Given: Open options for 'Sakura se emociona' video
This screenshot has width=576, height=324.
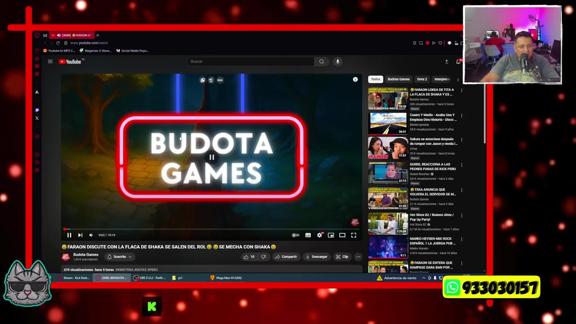Looking at the screenshot, I should click(x=461, y=139).
